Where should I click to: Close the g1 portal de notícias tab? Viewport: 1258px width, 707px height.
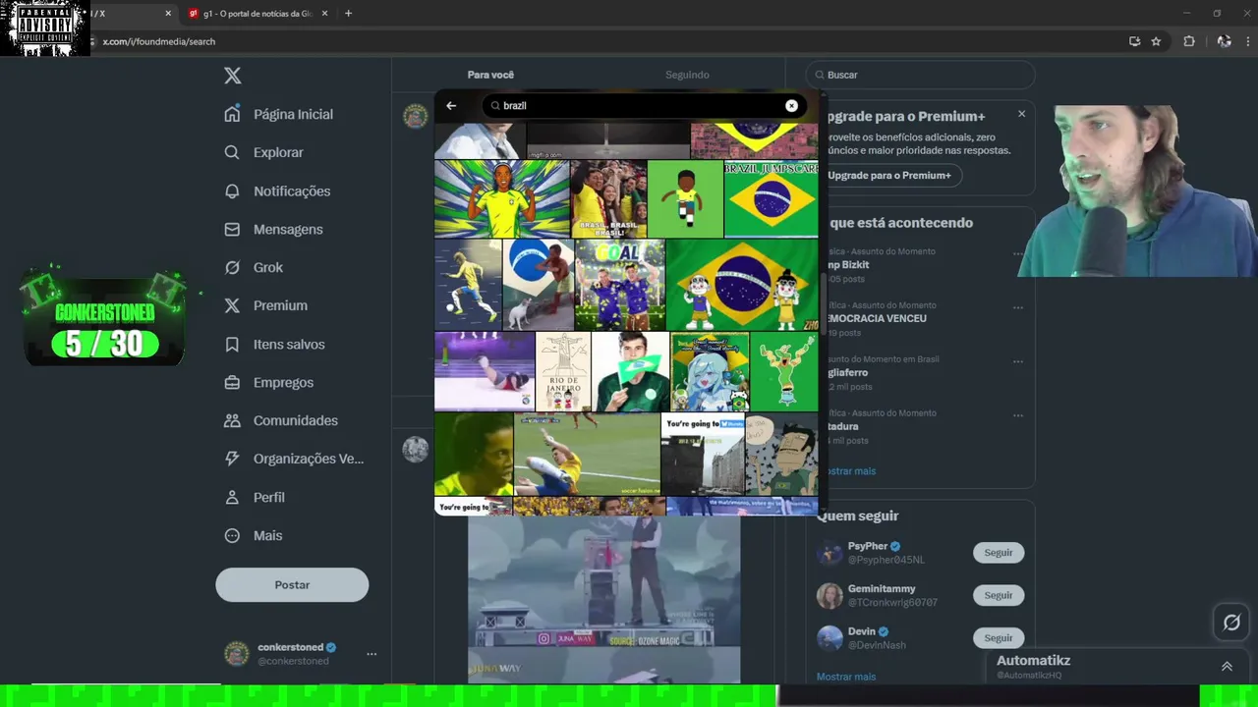324,14
